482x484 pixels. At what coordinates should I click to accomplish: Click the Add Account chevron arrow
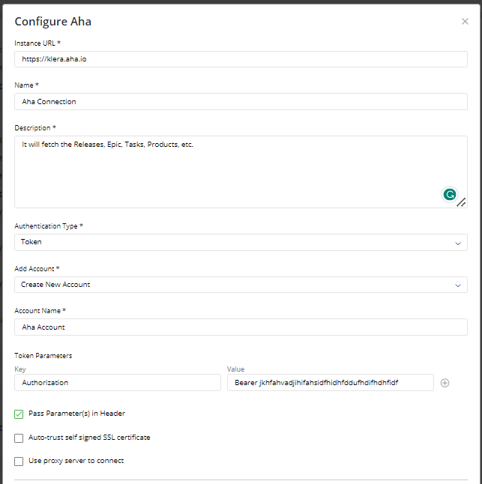[458, 285]
